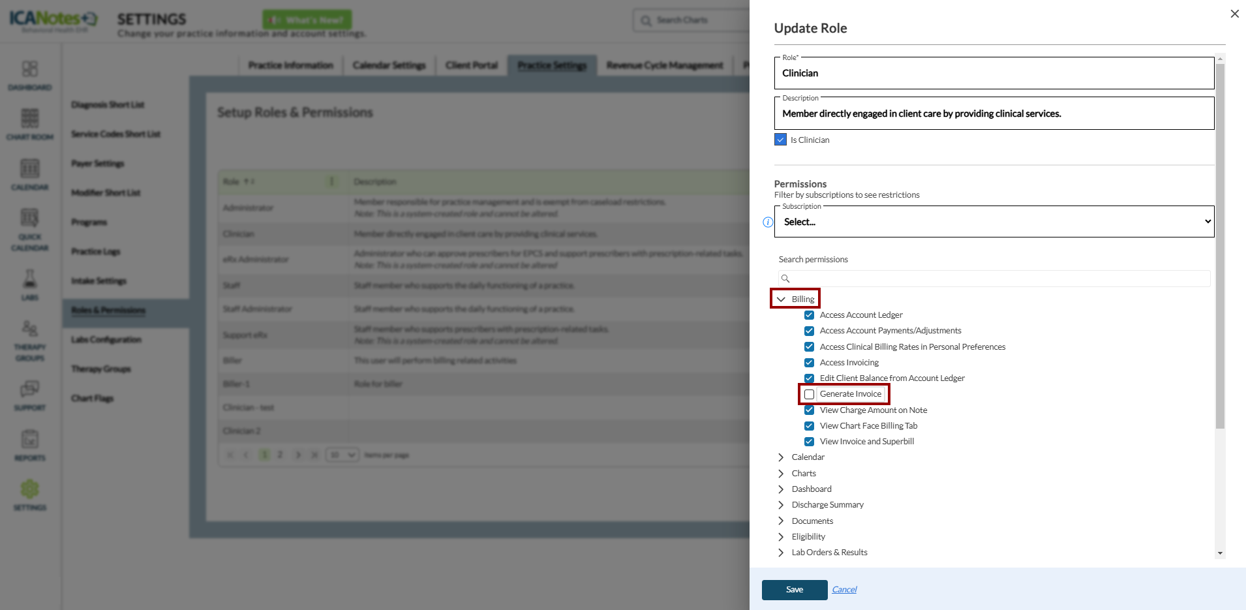Uncheck View Chart Face Billing Tab
The width and height of the screenshot is (1246, 610).
click(809, 426)
